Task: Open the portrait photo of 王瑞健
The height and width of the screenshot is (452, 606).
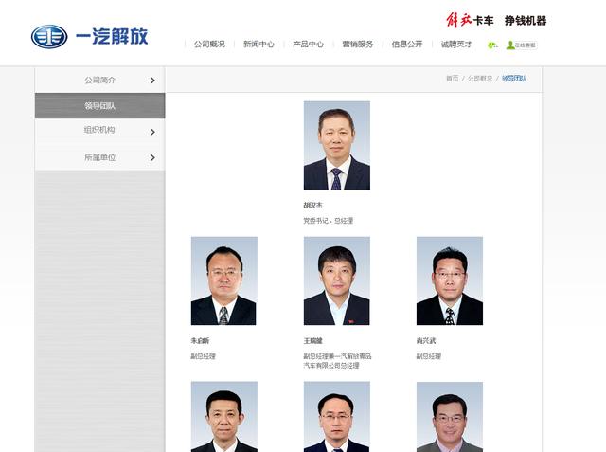Action: pos(337,280)
